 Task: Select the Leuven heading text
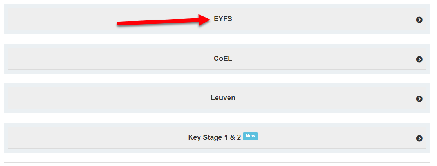click(223, 98)
